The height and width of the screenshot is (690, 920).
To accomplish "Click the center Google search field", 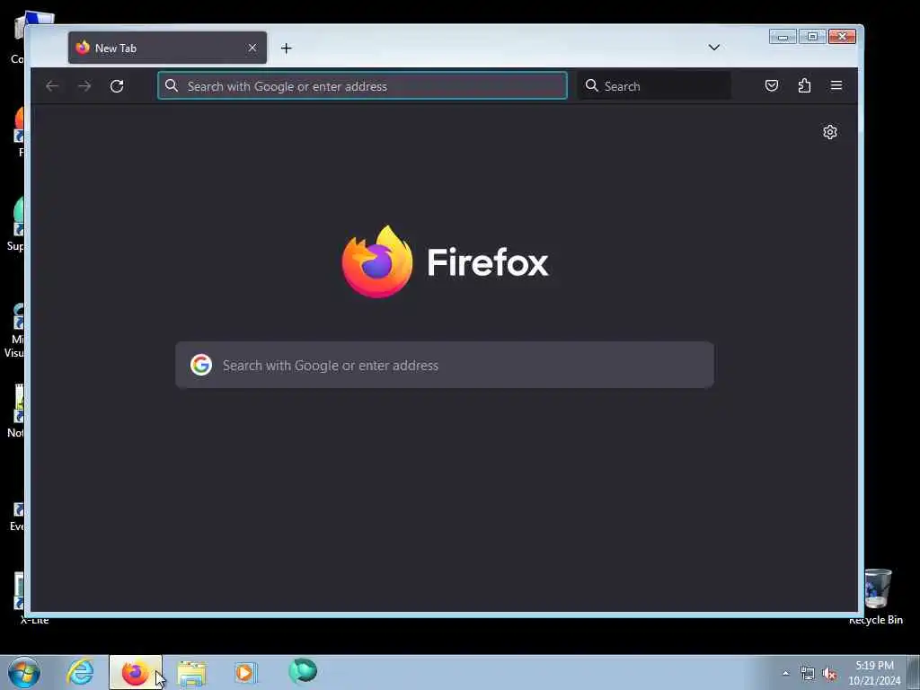I will click(x=445, y=365).
